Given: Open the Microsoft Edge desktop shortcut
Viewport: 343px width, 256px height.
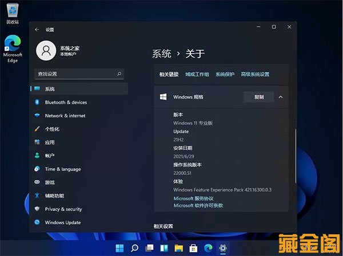Looking at the screenshot, I should click(x=13, y=48).
